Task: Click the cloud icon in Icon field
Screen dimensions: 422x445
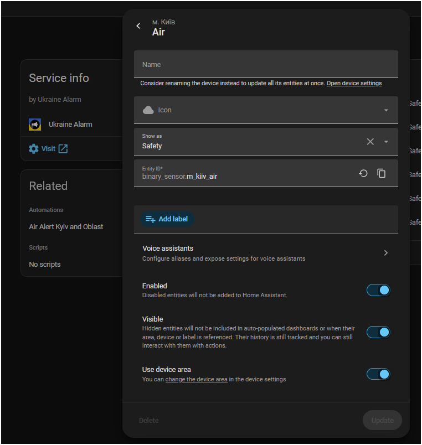Action: (x=148, y=110)
